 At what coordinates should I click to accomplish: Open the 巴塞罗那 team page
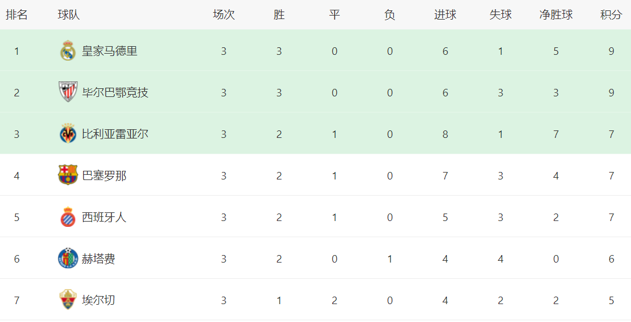point(104,175)
